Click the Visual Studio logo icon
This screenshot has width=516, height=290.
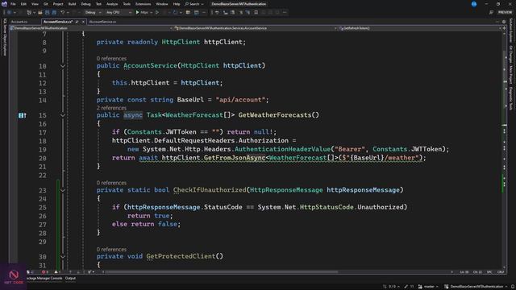click(x=4, y=4)
